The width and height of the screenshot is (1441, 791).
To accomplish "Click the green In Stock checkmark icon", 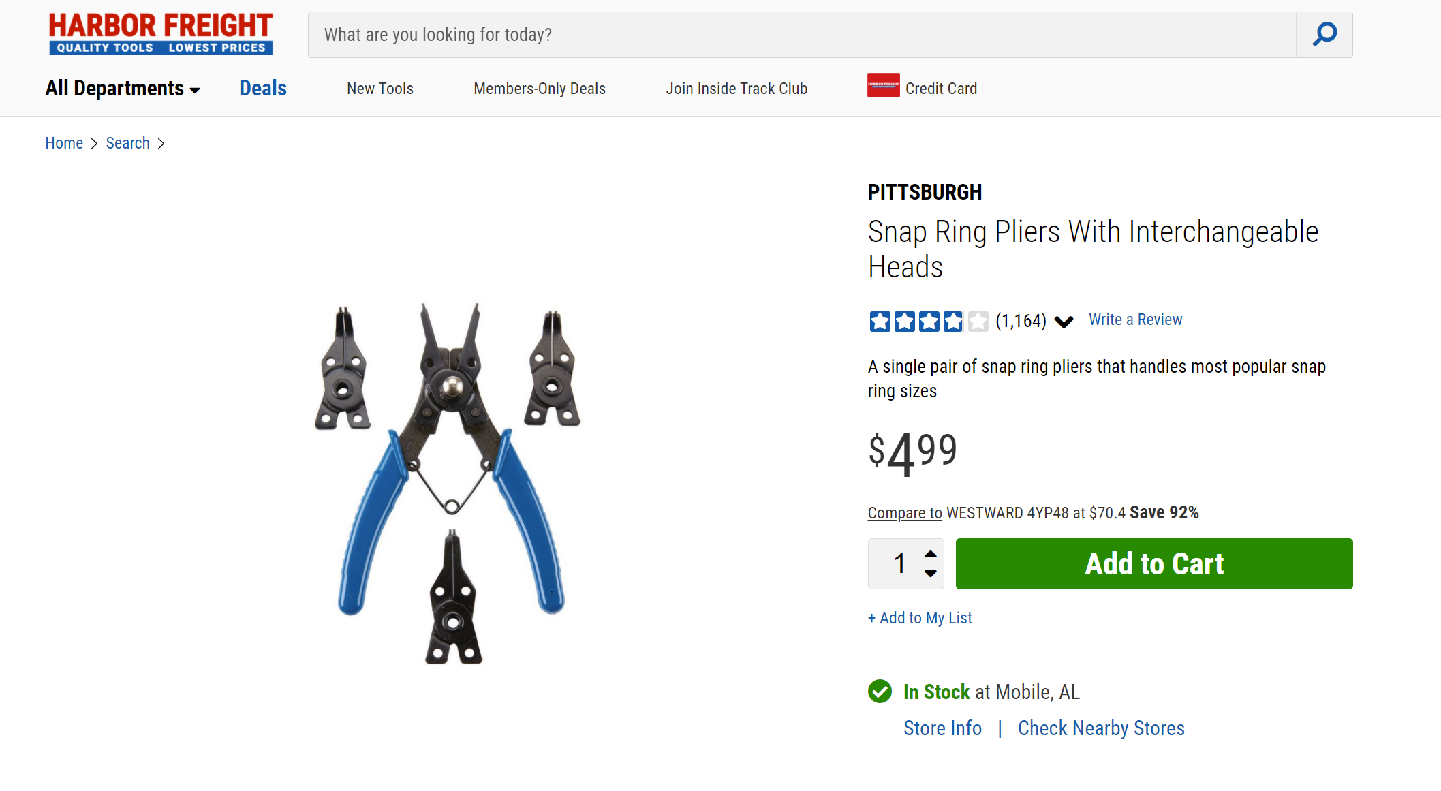I will click(x=880, y=692).
